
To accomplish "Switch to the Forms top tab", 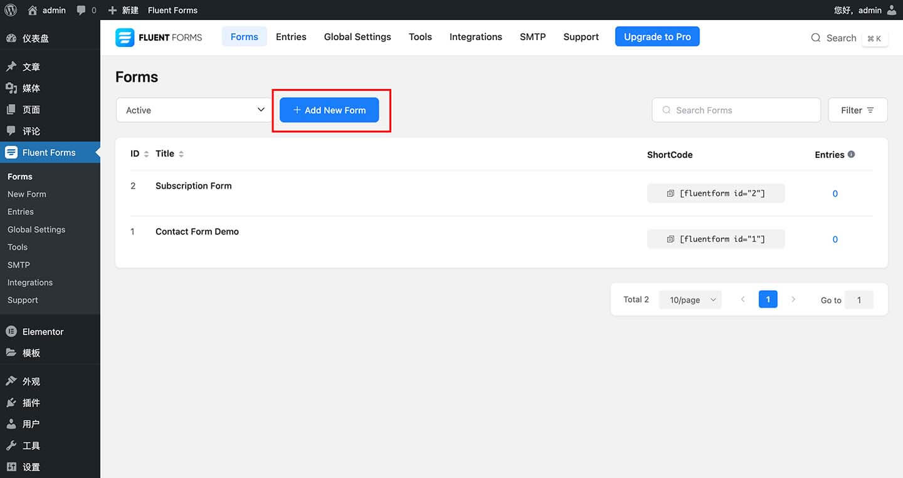I will coord(245,37).
